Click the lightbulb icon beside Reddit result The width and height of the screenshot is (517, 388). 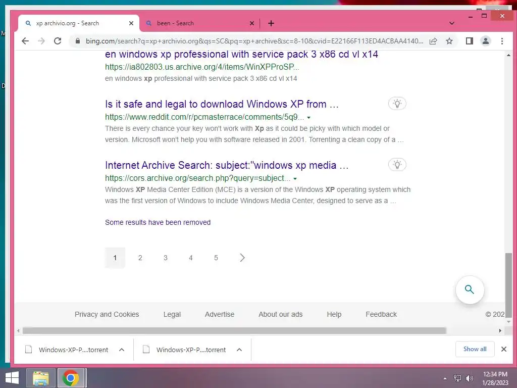pyautogui.click(x=397, y=104)
